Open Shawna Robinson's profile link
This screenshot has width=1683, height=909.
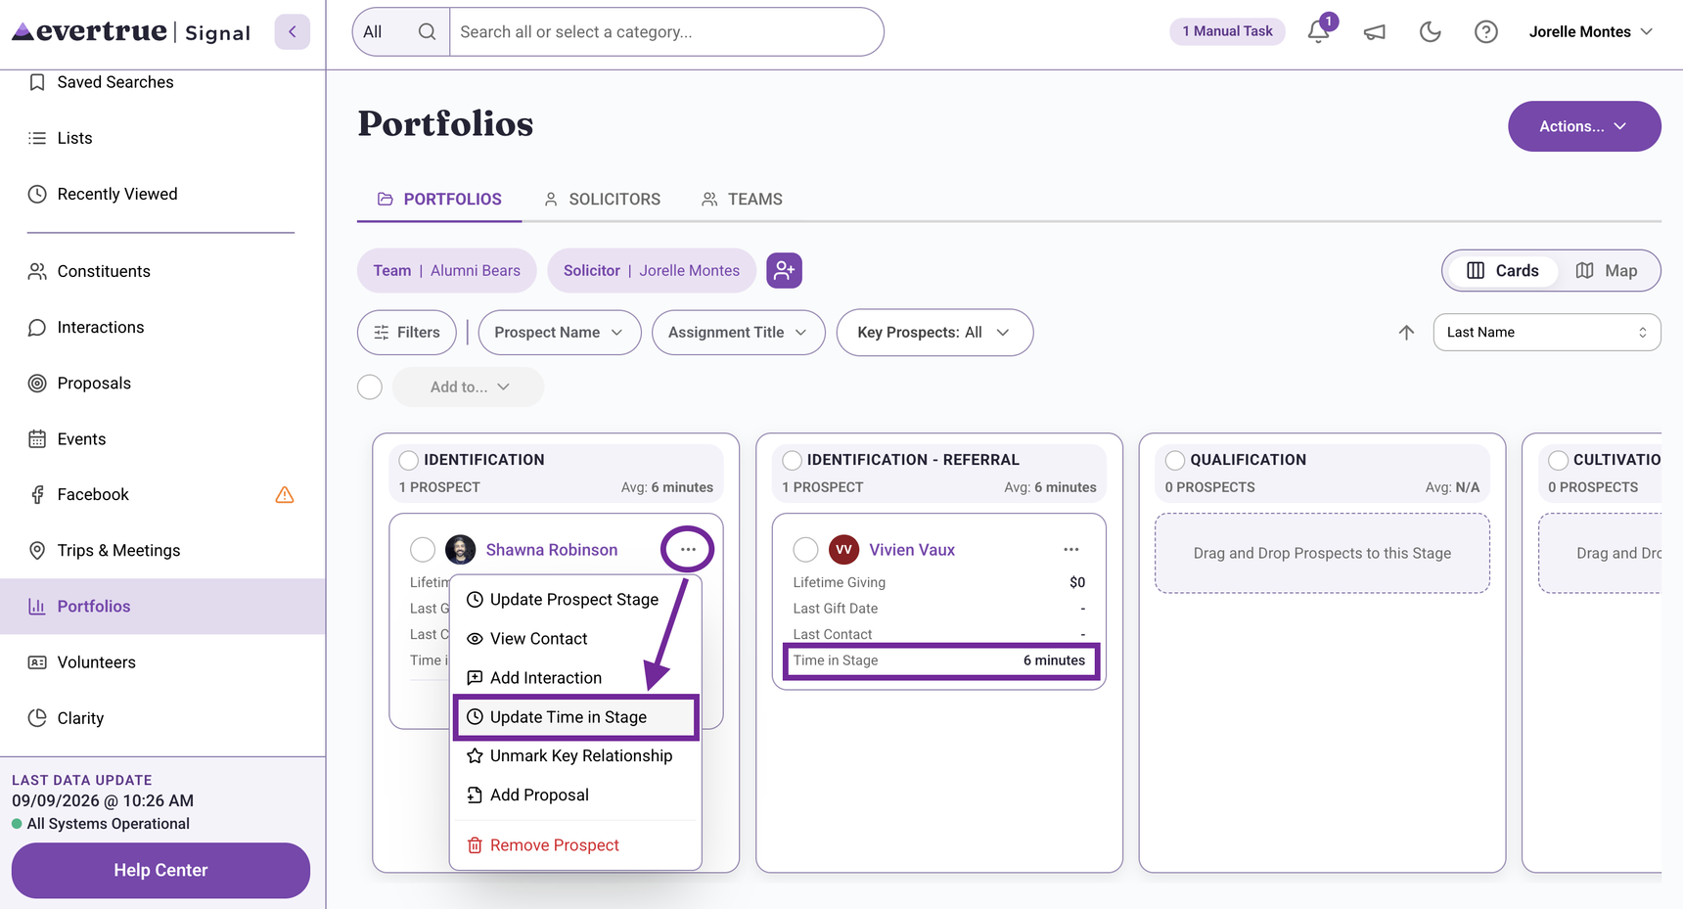click(552, 550)
